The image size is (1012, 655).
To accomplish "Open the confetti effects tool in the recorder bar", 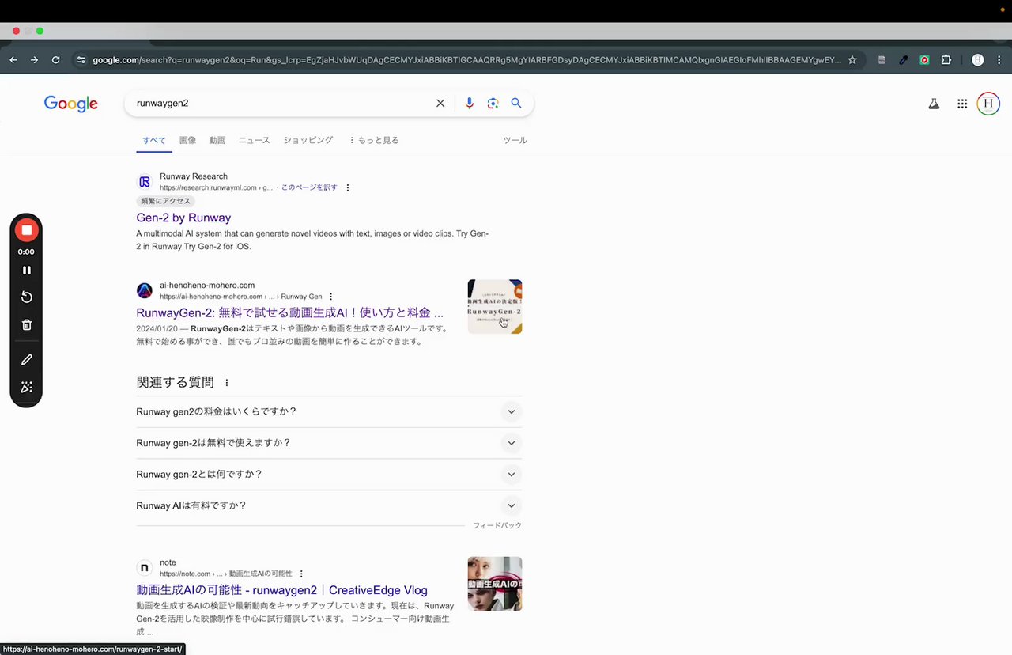I will 26,387.
